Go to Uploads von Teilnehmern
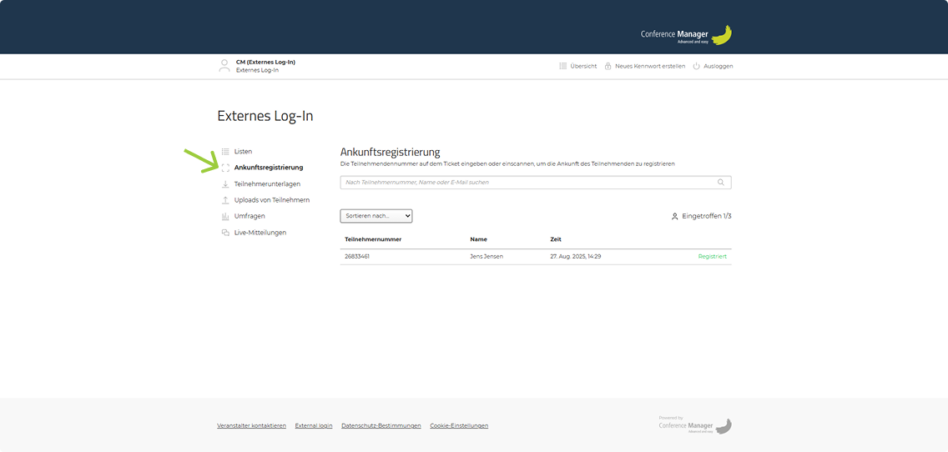948x452 pixels. coord(272,200)
